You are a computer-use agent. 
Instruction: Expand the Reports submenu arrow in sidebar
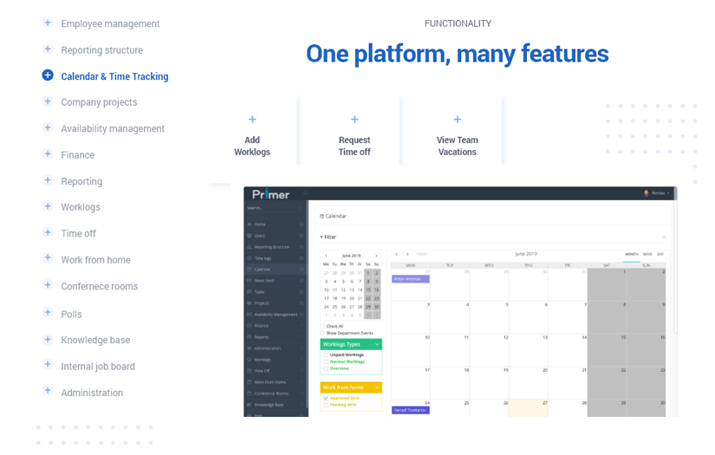tap(302, 337)
